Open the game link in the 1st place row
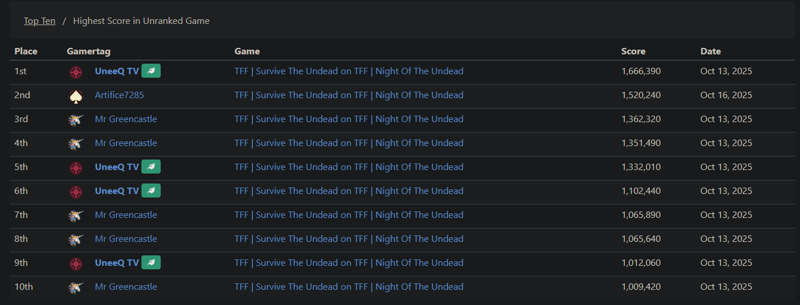 [x=349, y=71]
